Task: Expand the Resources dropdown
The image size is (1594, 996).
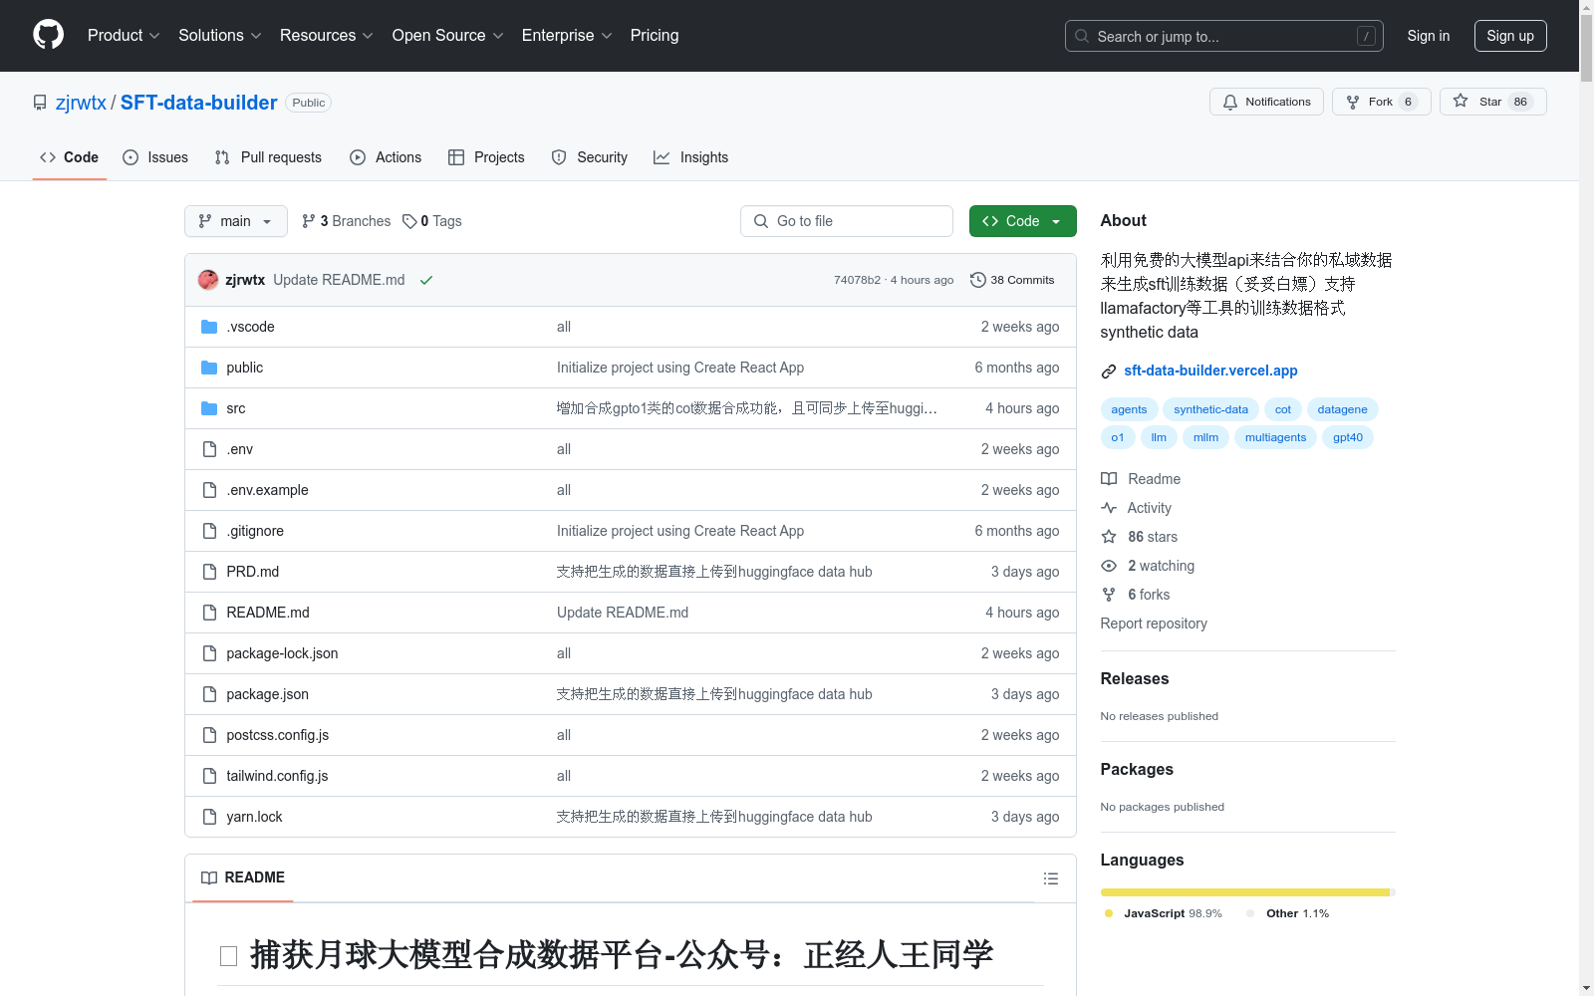Action: (x=327, y=35)
